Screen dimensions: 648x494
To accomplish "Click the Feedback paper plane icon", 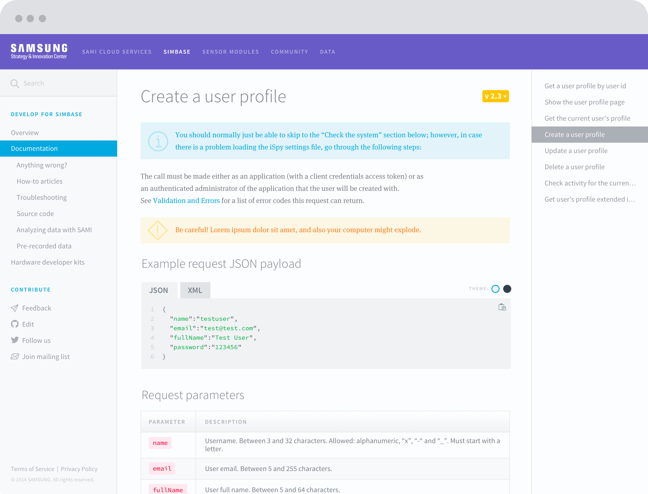I will 15,308.
